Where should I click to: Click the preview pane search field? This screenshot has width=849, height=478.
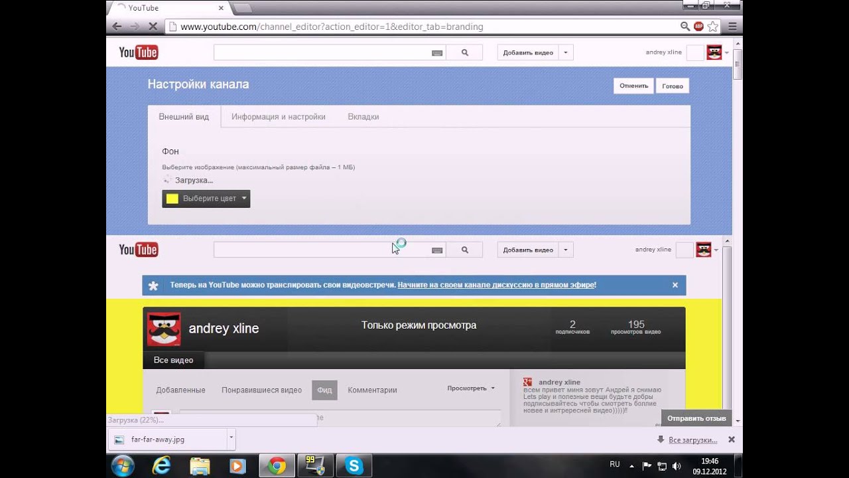pos(330,250)
